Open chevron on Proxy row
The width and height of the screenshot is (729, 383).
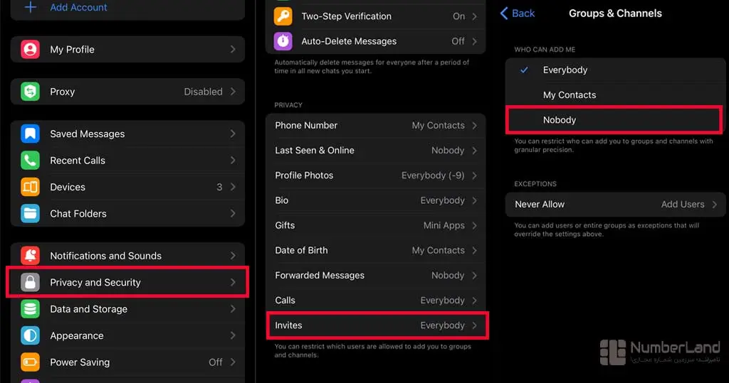[233, 92]
